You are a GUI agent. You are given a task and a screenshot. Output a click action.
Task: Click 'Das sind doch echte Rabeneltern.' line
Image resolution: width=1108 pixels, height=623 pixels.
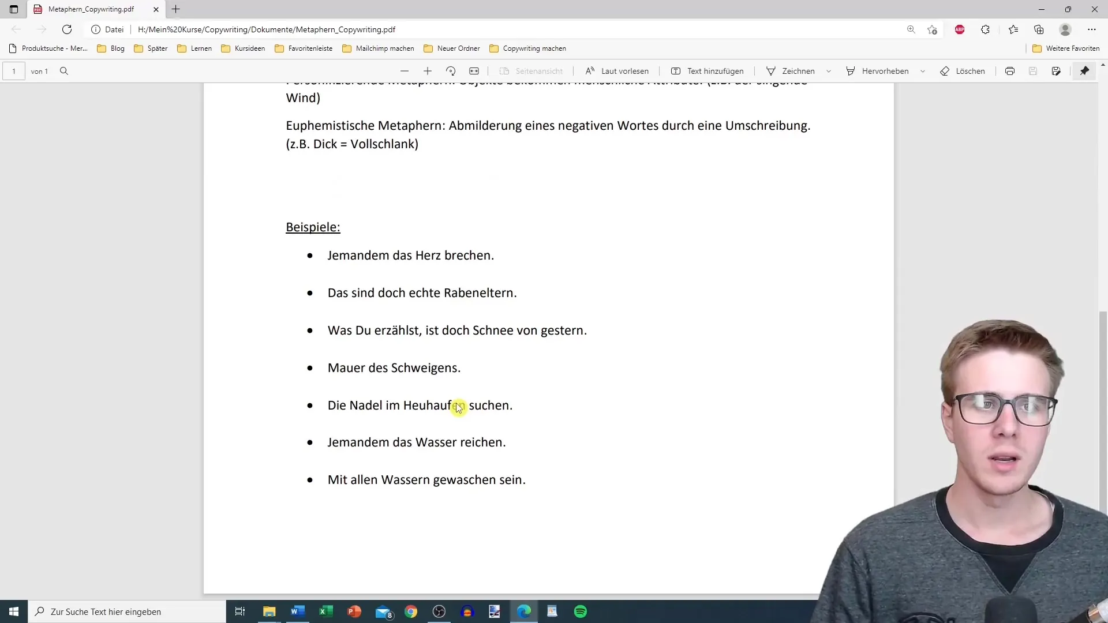tap(422, 293)
